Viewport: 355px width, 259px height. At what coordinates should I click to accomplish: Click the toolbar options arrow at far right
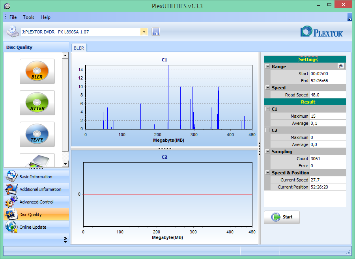349,17
